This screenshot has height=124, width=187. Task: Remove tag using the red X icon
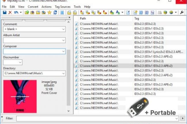pos(10,12)
